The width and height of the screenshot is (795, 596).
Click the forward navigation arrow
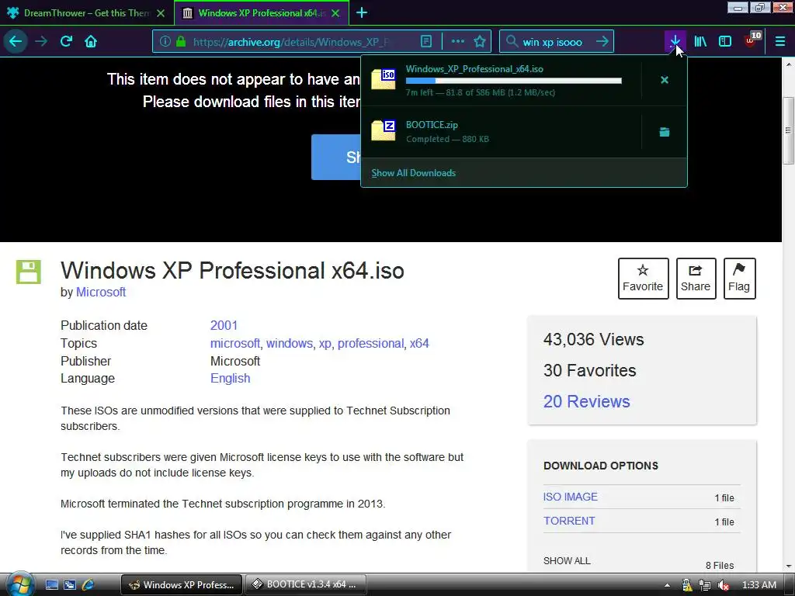[x=41, y=41]
